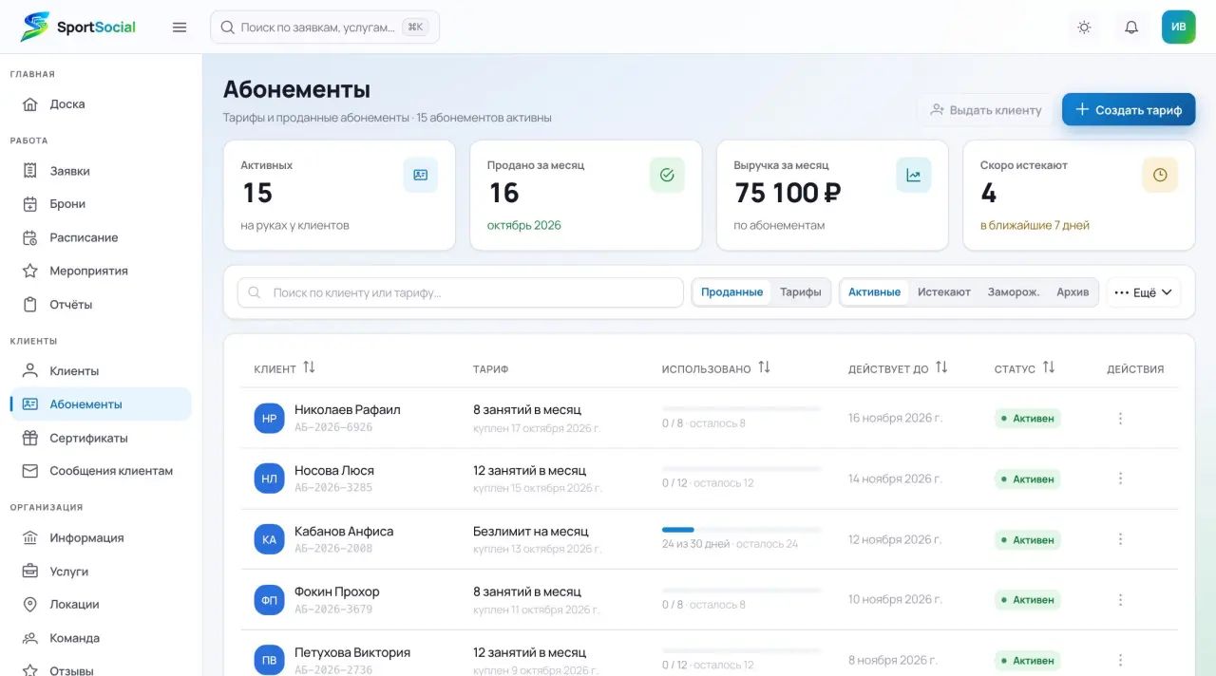Navigate to Мероприятия
The width and height of the screenshot is (1216, 676).
tap(101, 271)
